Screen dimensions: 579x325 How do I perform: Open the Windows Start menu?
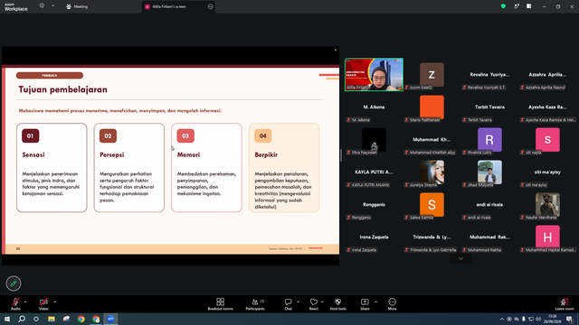(7, 319)
